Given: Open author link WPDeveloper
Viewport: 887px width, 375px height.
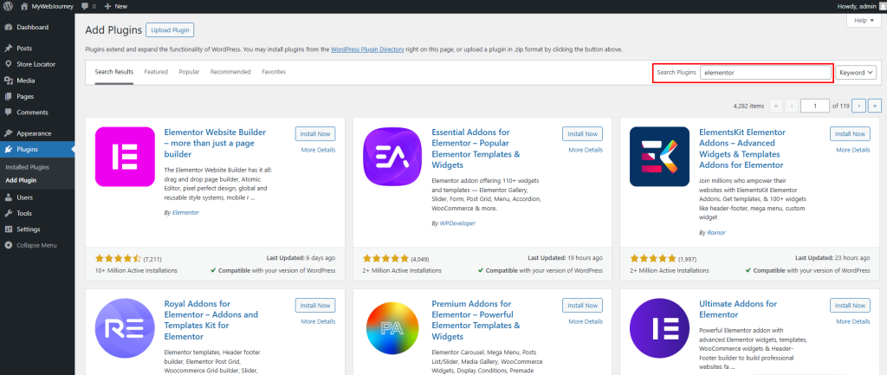Looking at the screenshot, I should click(457, 223).
